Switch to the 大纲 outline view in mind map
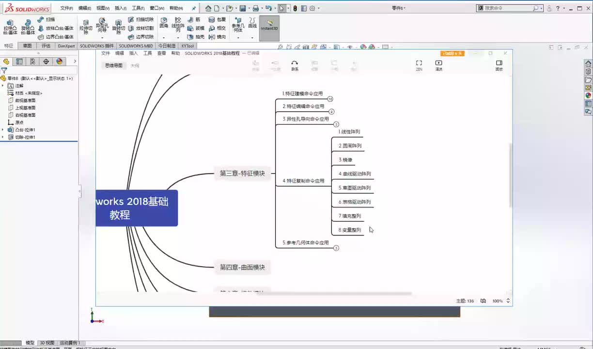Screen dimensions: 593x349 [135, 65]
